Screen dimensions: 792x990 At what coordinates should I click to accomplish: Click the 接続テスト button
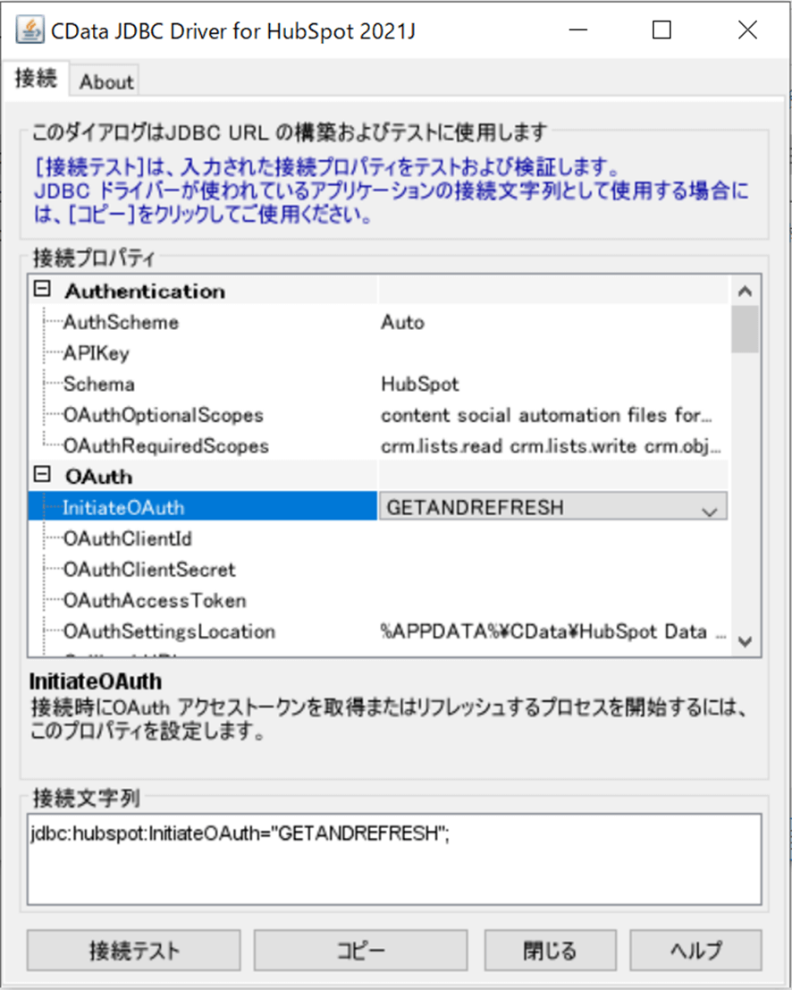[134, 951]
